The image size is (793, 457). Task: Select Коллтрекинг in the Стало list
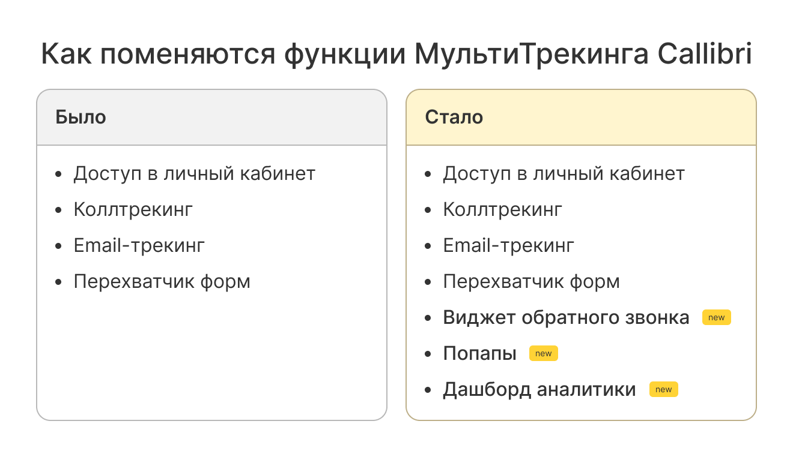point(502,210)
